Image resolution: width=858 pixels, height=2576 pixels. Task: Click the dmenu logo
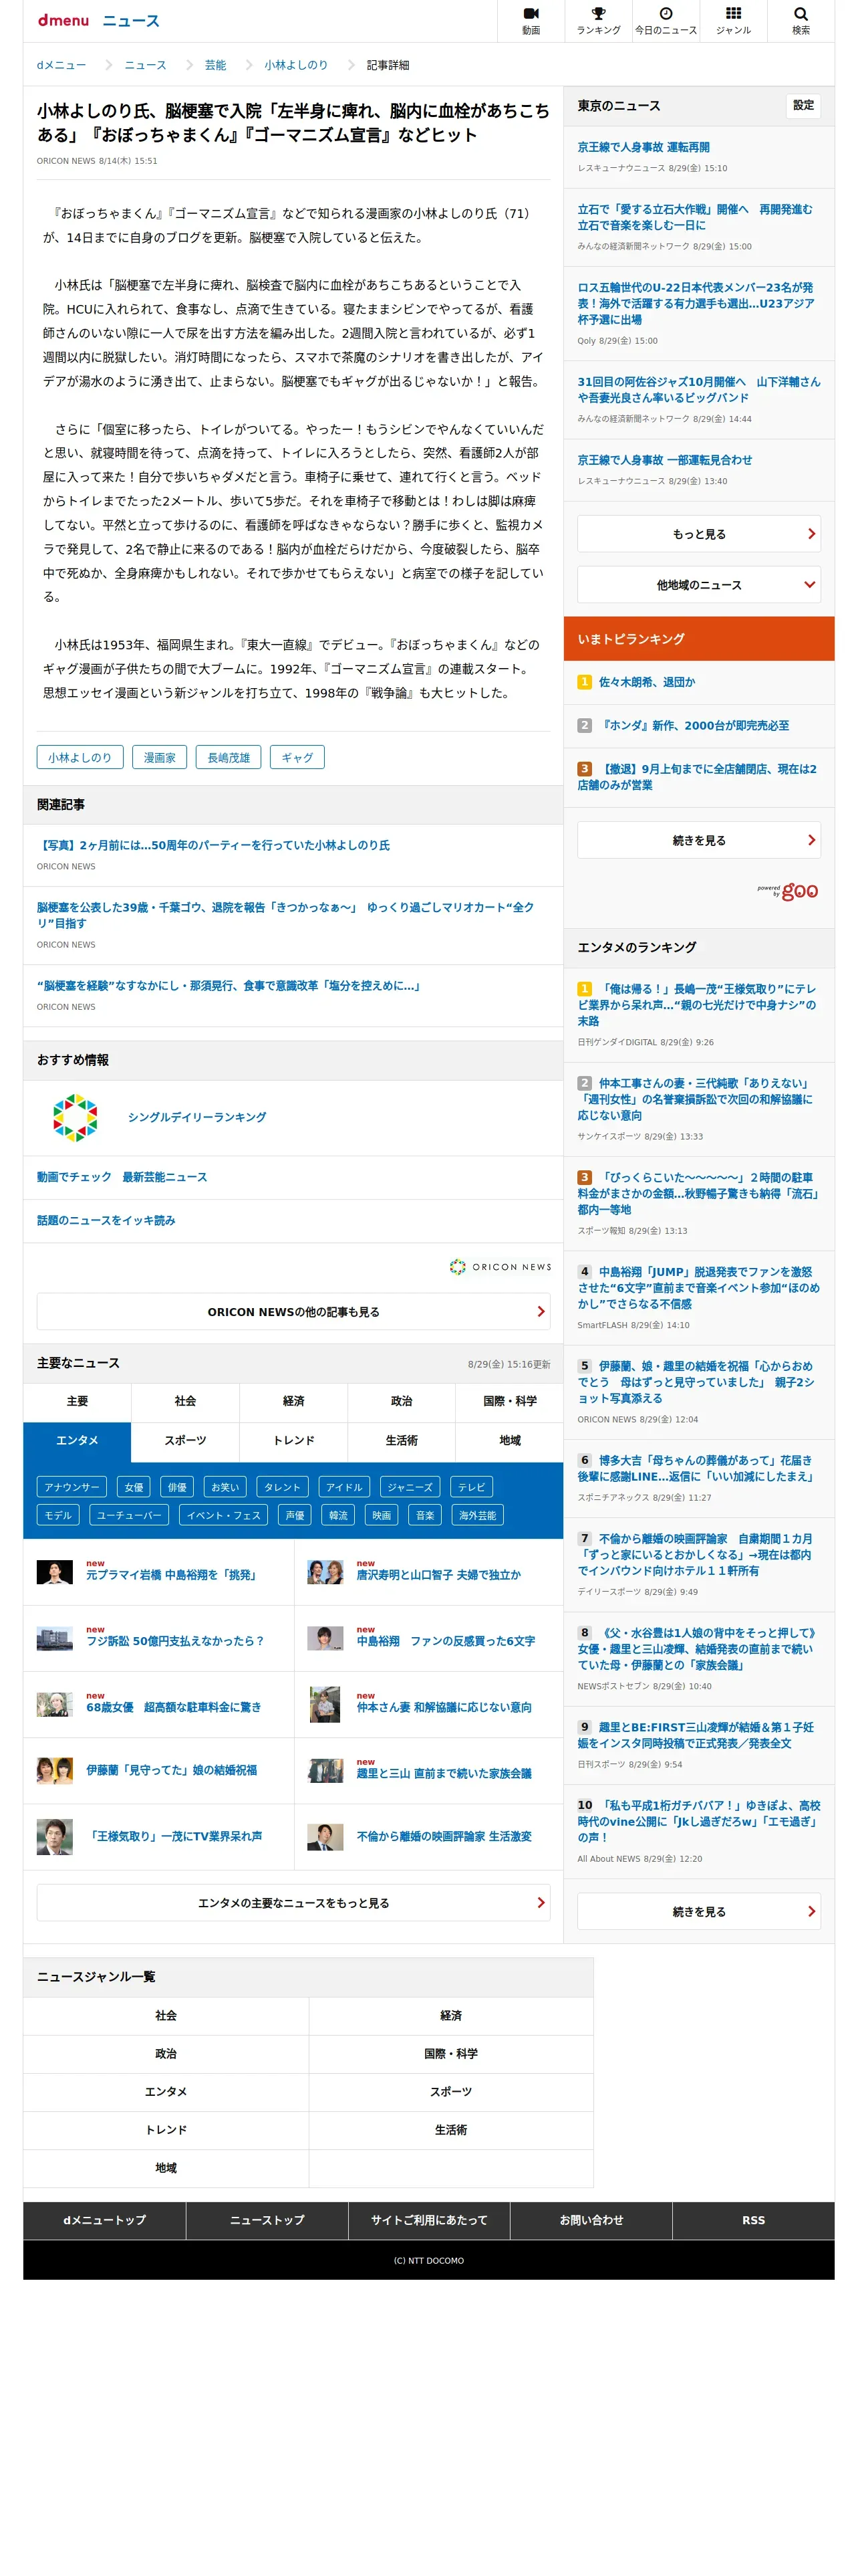64,20
